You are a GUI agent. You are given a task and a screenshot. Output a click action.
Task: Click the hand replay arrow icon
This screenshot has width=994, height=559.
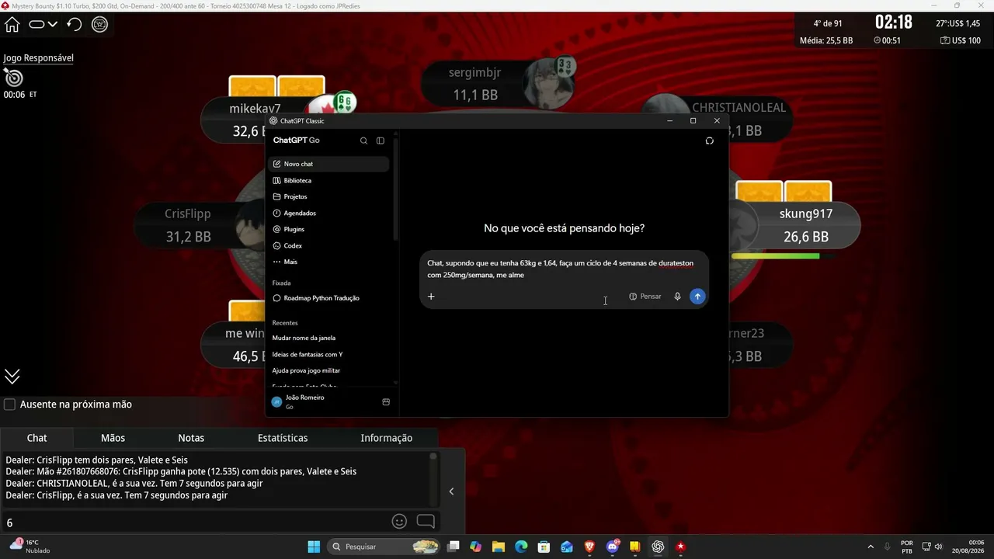tap(74, 24)
